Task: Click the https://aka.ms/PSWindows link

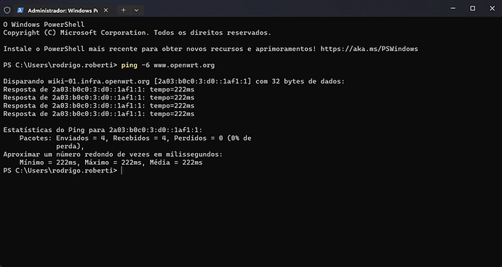Action: (x=369, y=49)
